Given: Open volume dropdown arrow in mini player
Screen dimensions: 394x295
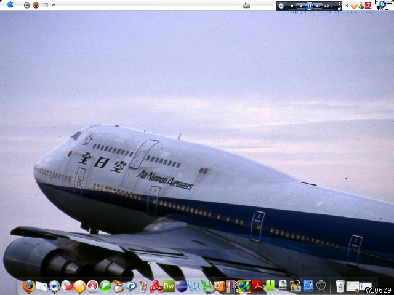Looking at the screenshot, I should point(331,6).
